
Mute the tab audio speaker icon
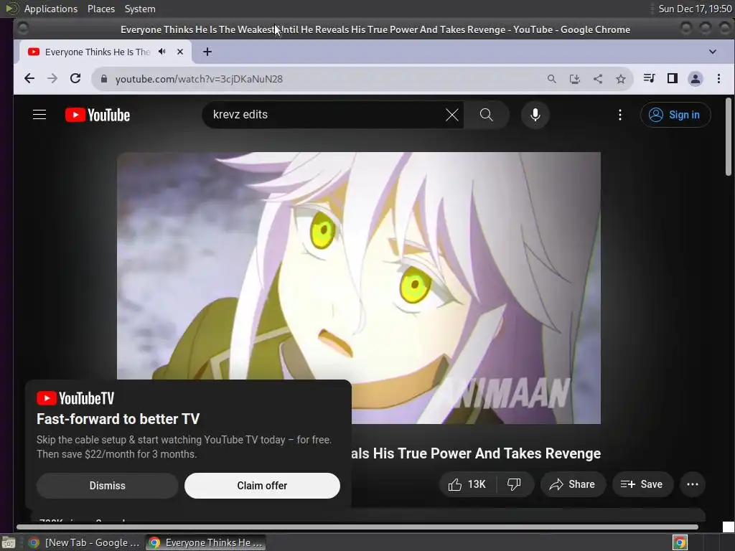(x=162, y=52)
